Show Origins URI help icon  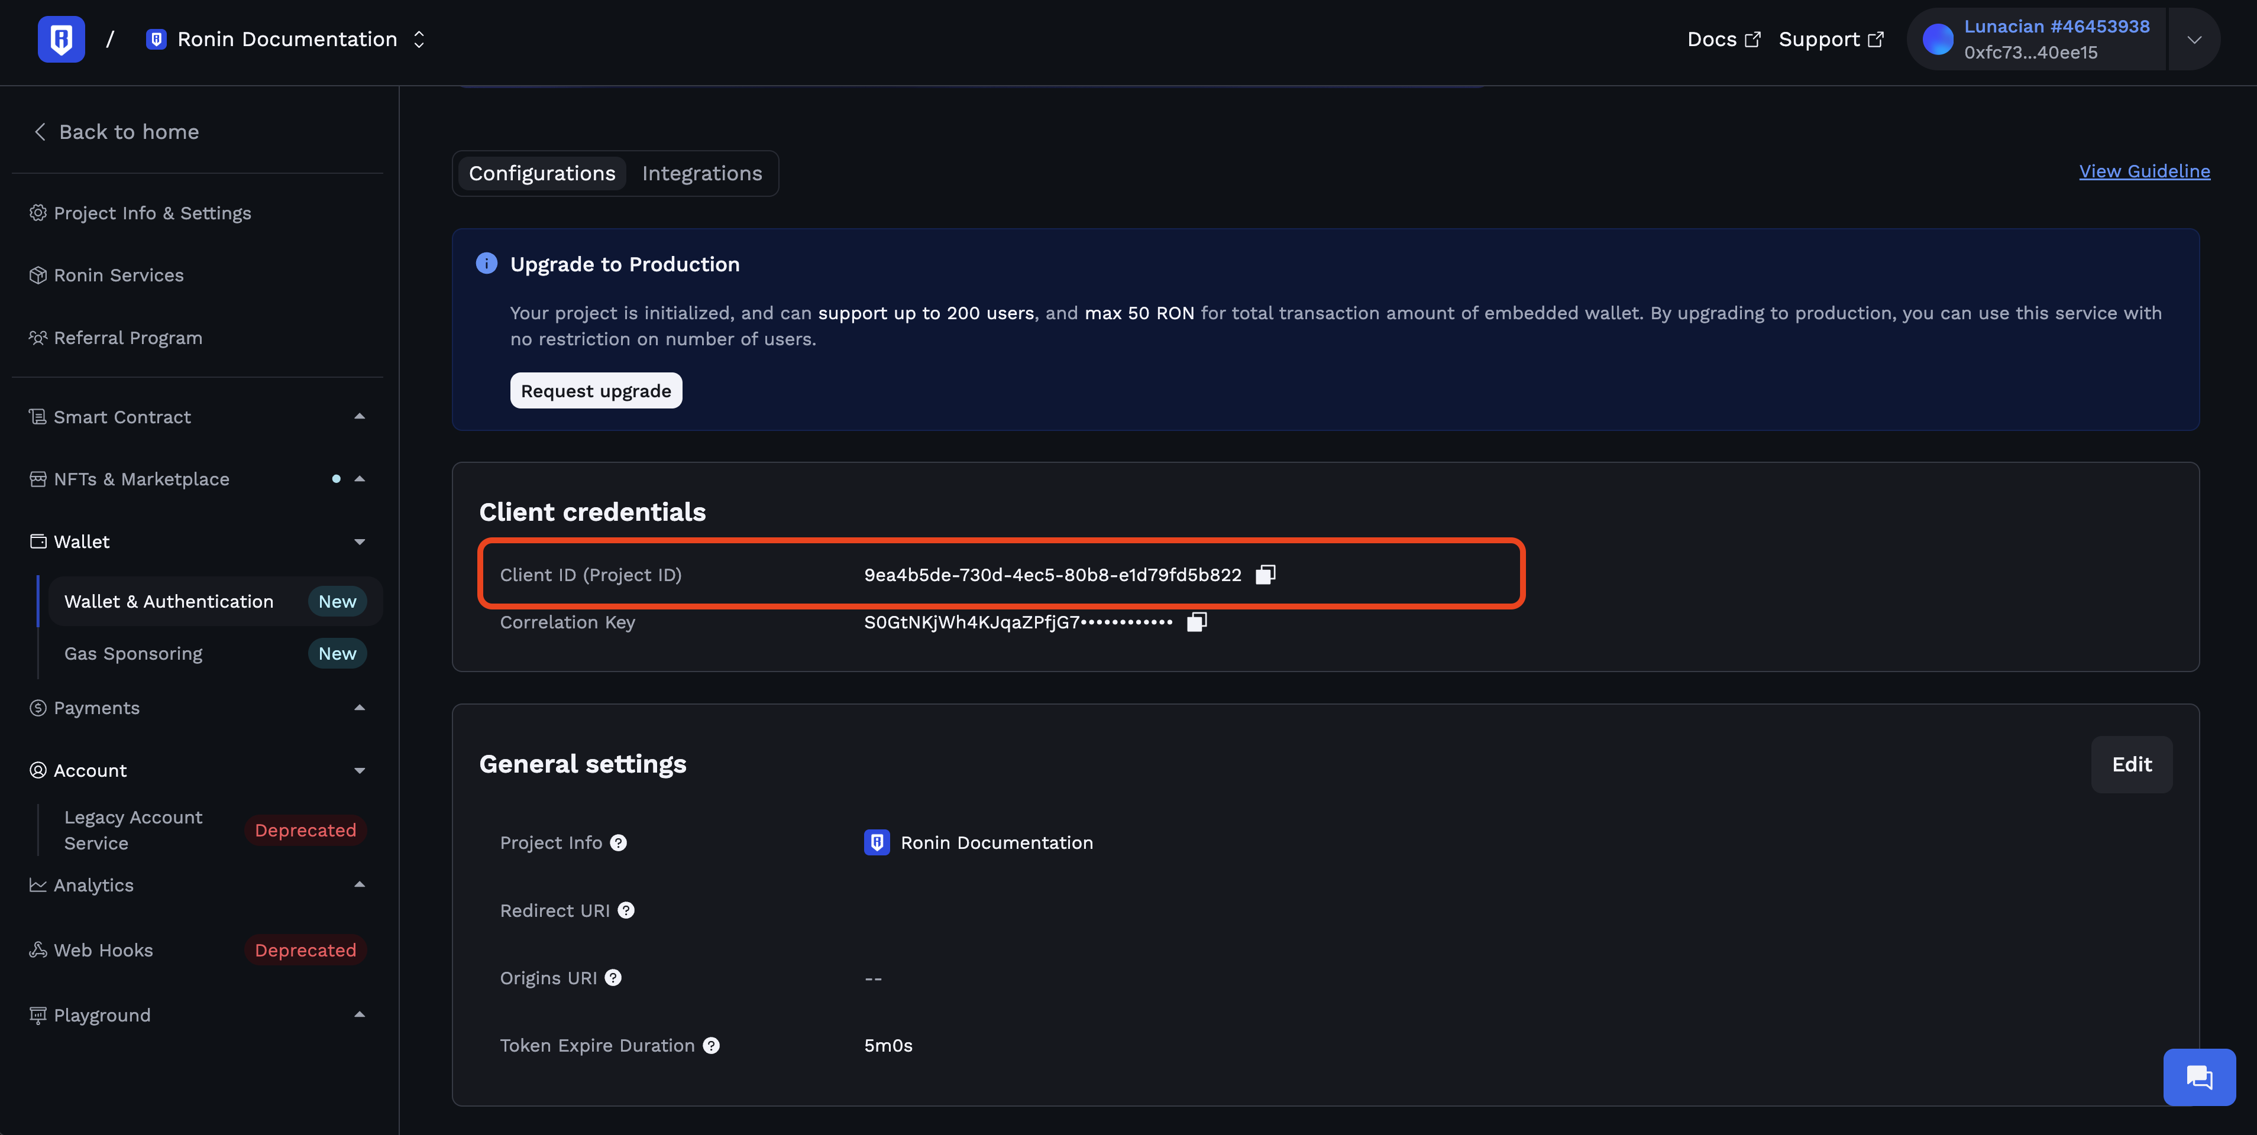tap(613, 978)
